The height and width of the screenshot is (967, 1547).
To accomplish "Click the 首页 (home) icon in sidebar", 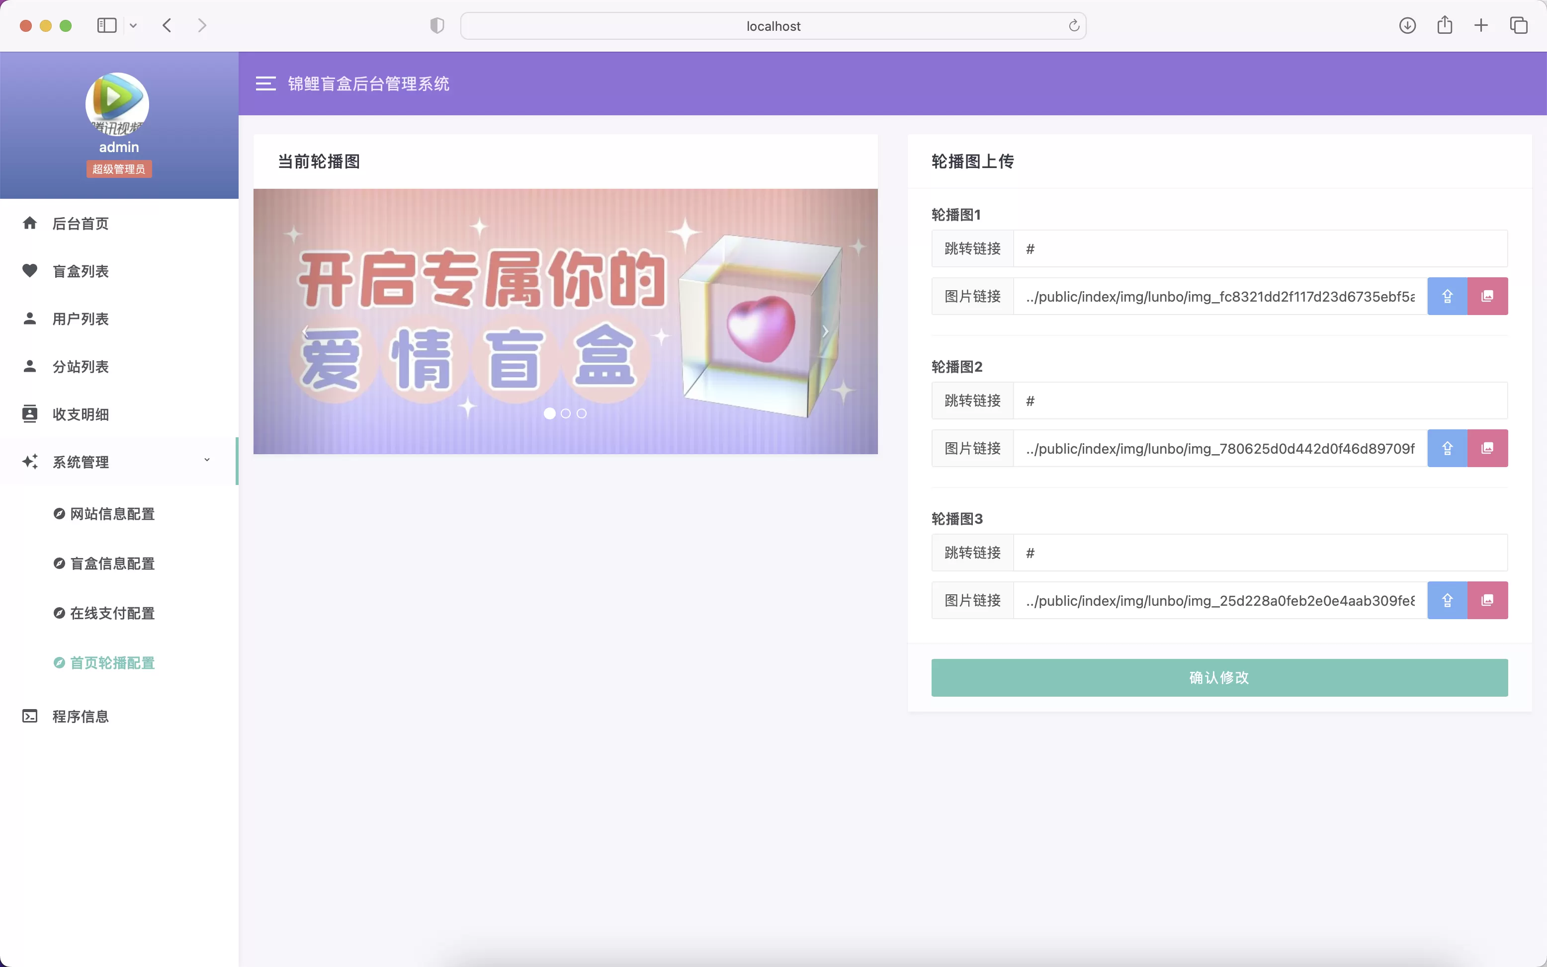I will click(x=30, y=223).
